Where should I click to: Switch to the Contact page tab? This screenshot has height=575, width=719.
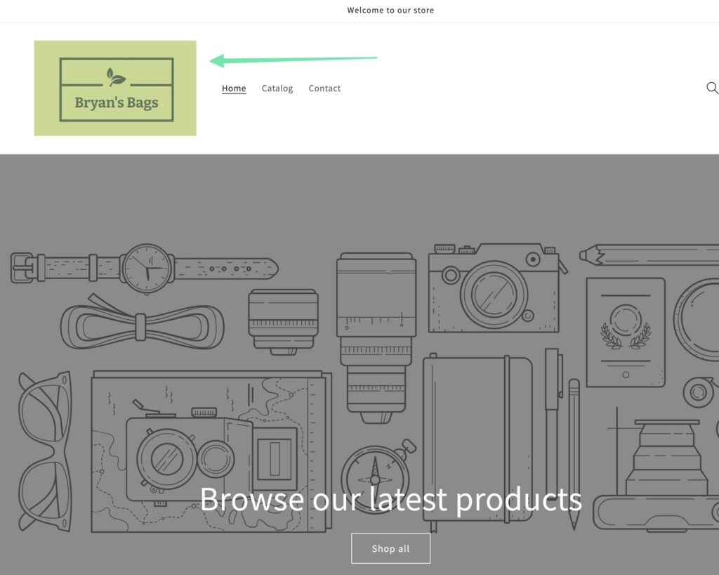click(x=324, y=88)
